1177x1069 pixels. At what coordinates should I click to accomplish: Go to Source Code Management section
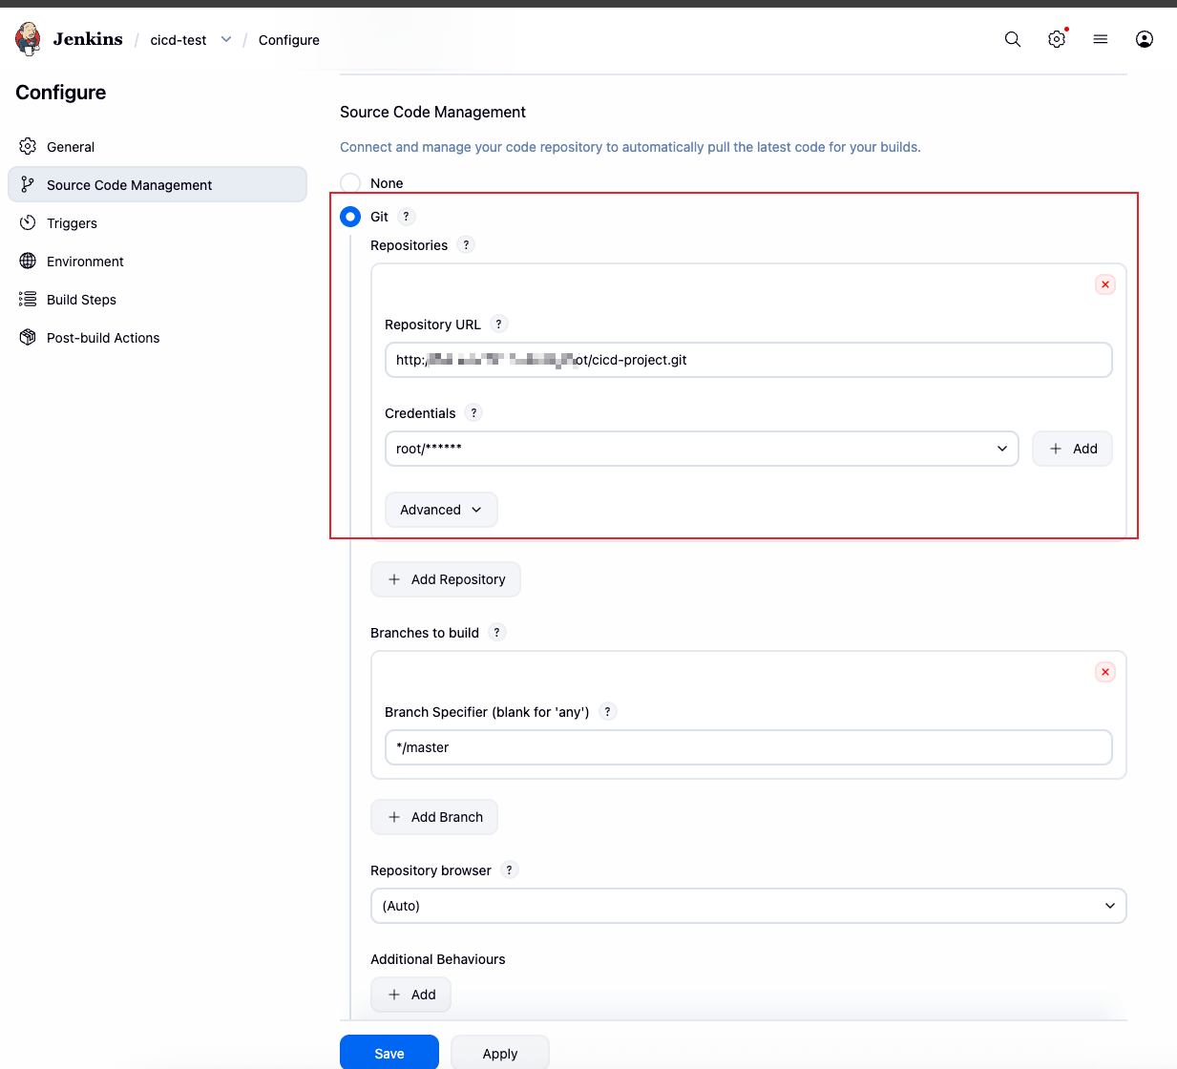point(158,184)
